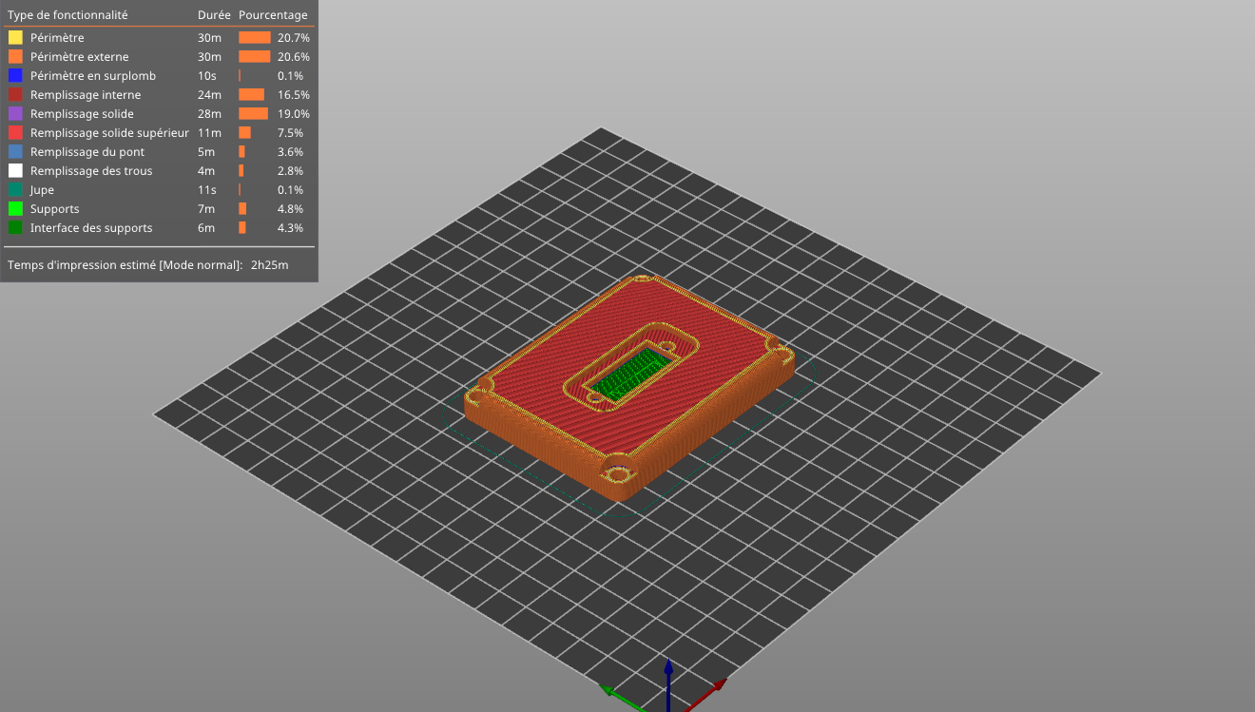Click the estimated print time text
This screenshot has height=712, width=1255.
[x=147, y=265]
